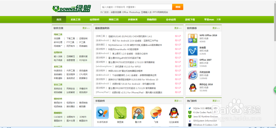
Task: Click the 腾讯QQ 2016 penguin icon
Action: [x=193, y=88]
